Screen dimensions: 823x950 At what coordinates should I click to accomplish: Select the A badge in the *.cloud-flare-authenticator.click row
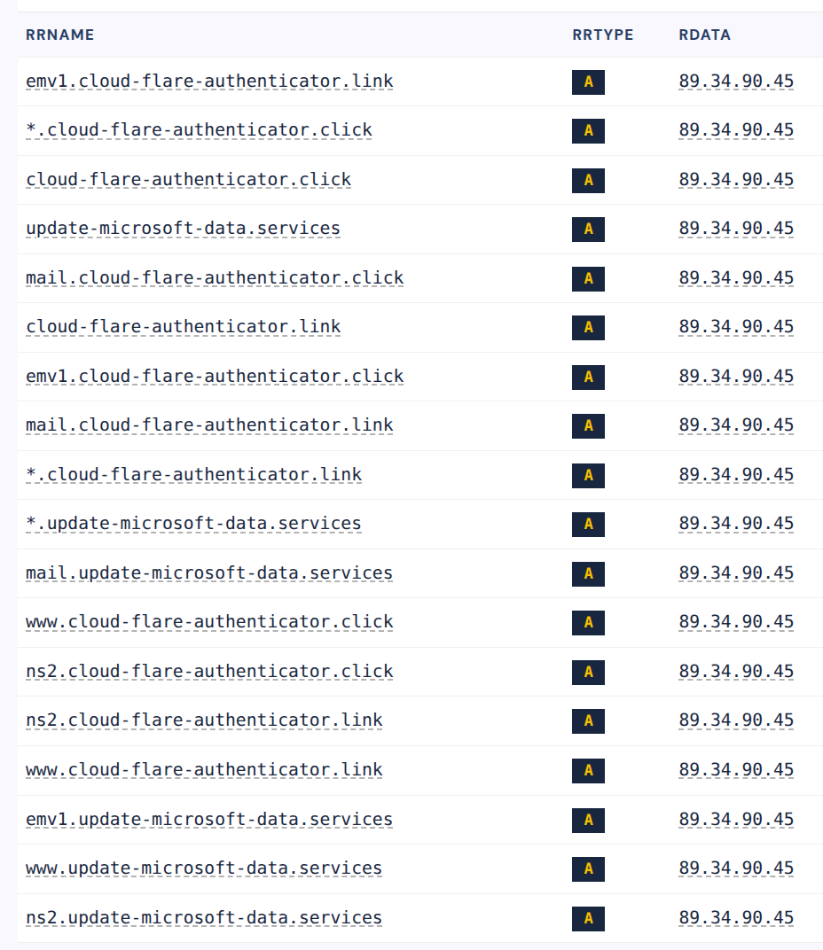(588, 131)
